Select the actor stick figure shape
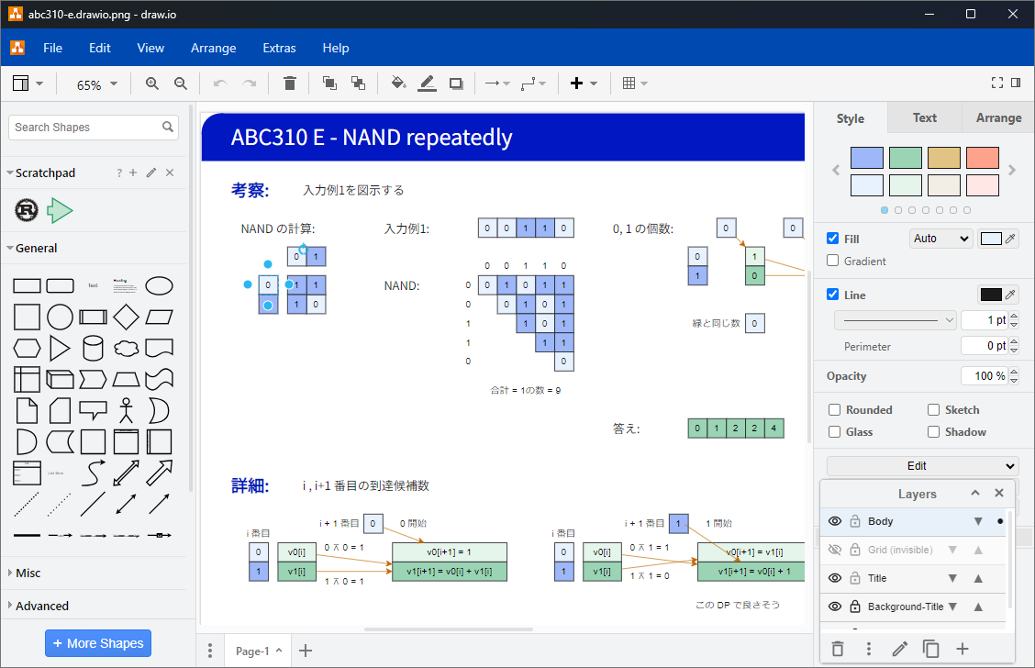 pyautogui.click(x=126, y=410)
